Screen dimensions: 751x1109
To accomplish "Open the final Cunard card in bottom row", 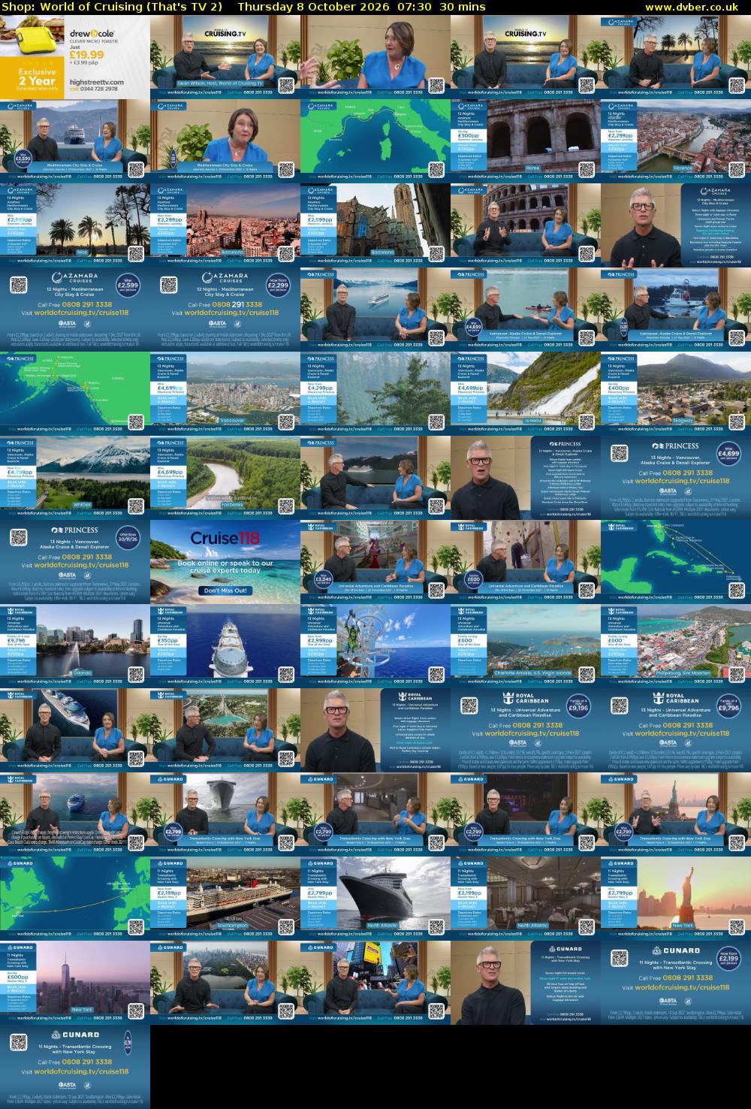I will tap(75, 1067).
